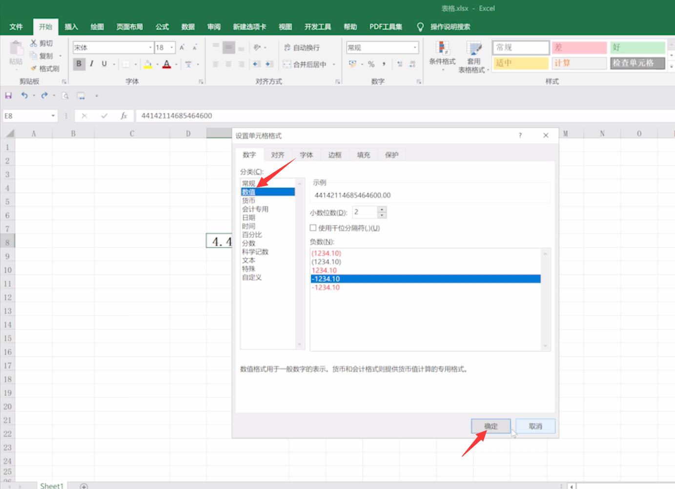Click the Format Painter (格式刷) icon
675x489 pixels.
click(34, 69)
